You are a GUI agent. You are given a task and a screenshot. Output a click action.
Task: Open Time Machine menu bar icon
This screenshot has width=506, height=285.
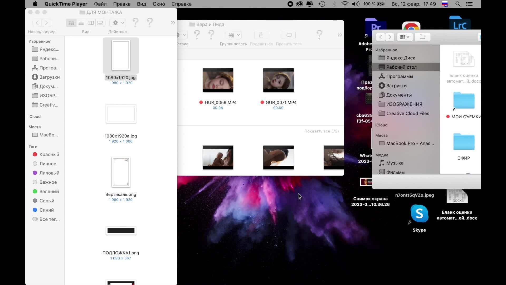(322, 4)
